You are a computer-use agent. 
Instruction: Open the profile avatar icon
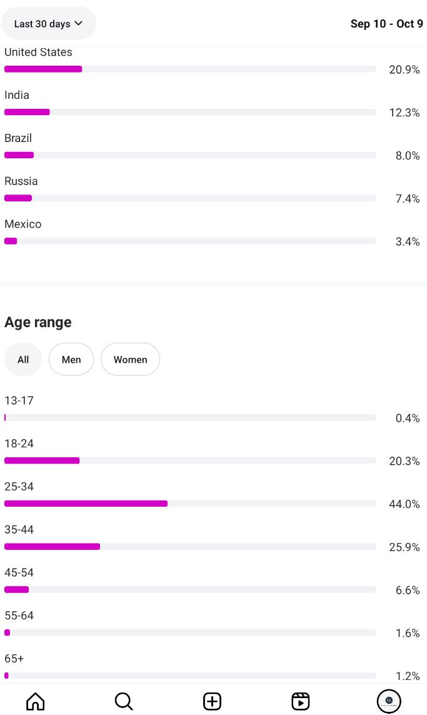pos(389,701)
